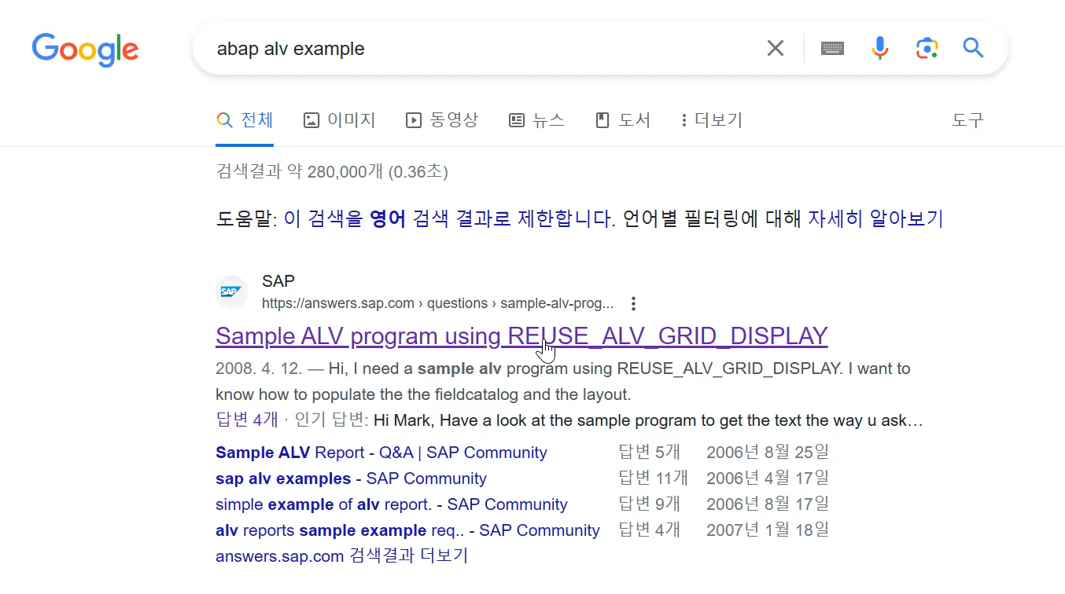Open SAP favicon next to result
The image size is (1065, 594).
click(231, 292)
